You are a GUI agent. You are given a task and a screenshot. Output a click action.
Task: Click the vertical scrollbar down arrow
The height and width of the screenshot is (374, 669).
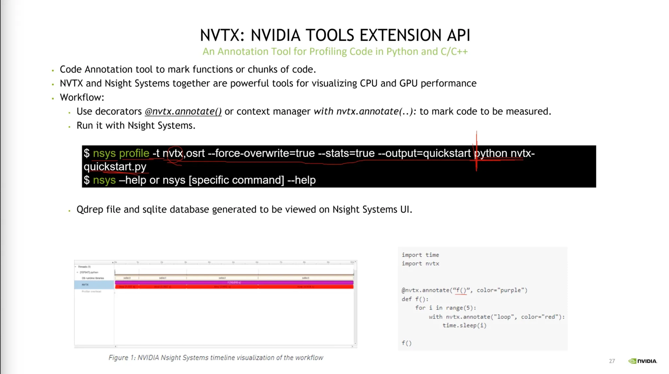point(355,343)
